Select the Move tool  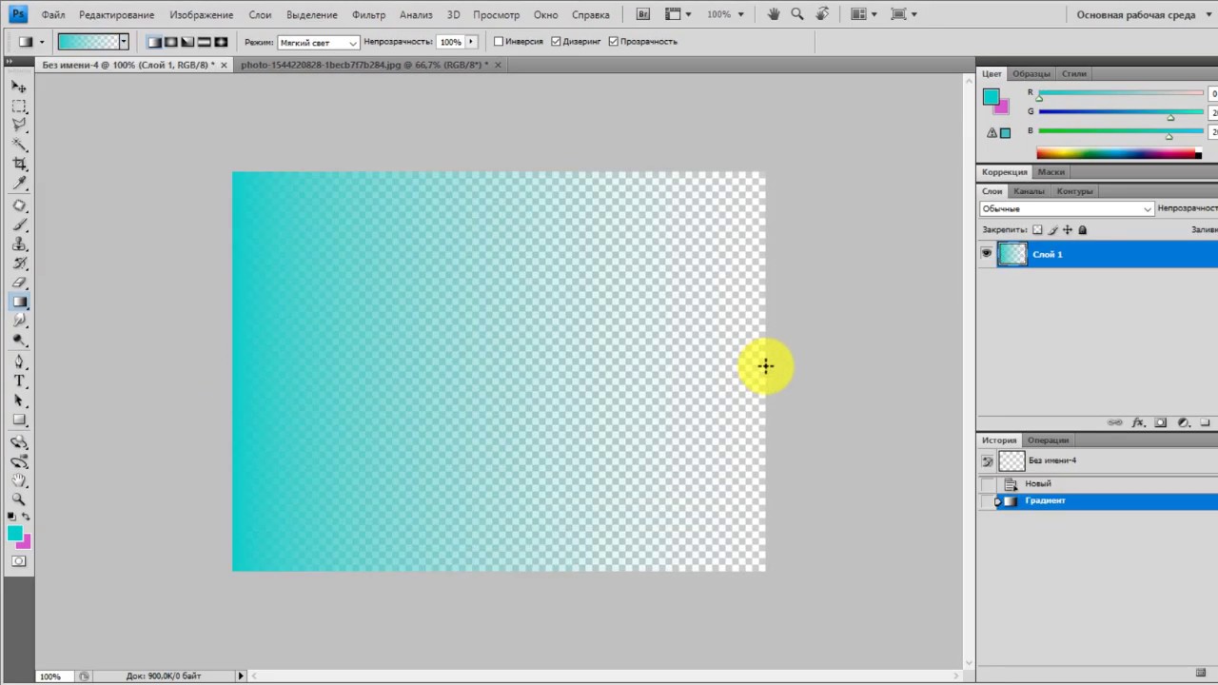click(19, 87)
